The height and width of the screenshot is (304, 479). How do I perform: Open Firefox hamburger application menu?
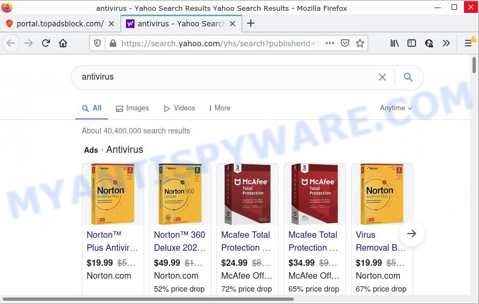point(468,43)
